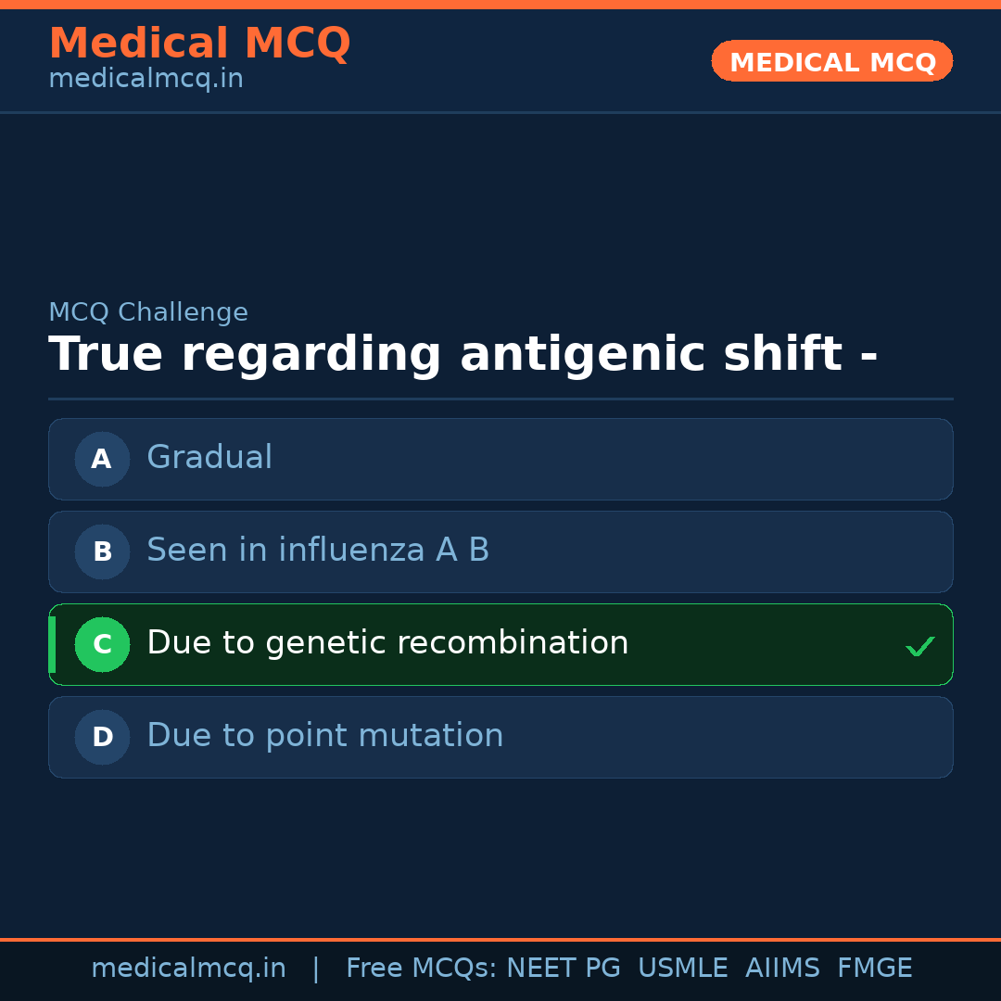Select answer option D 'Due to point mutation'
The image size is (1001, 1001).
(x=500, y=737)
